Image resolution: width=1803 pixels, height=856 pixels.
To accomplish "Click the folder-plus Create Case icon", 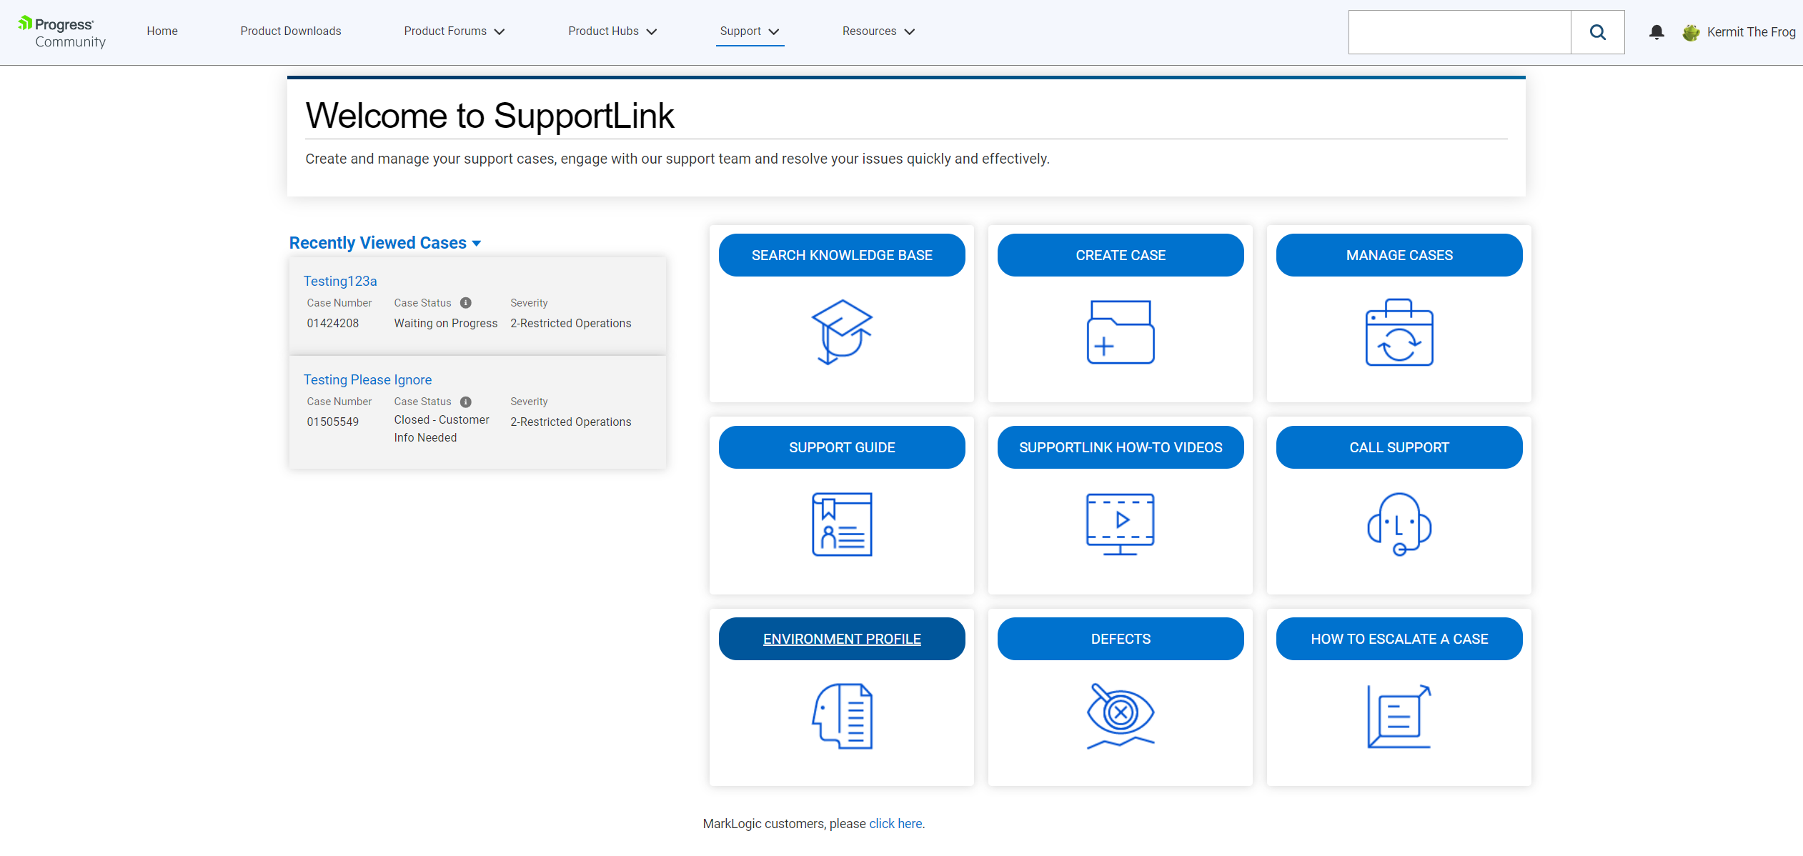I will click(x=1121, y=332).
